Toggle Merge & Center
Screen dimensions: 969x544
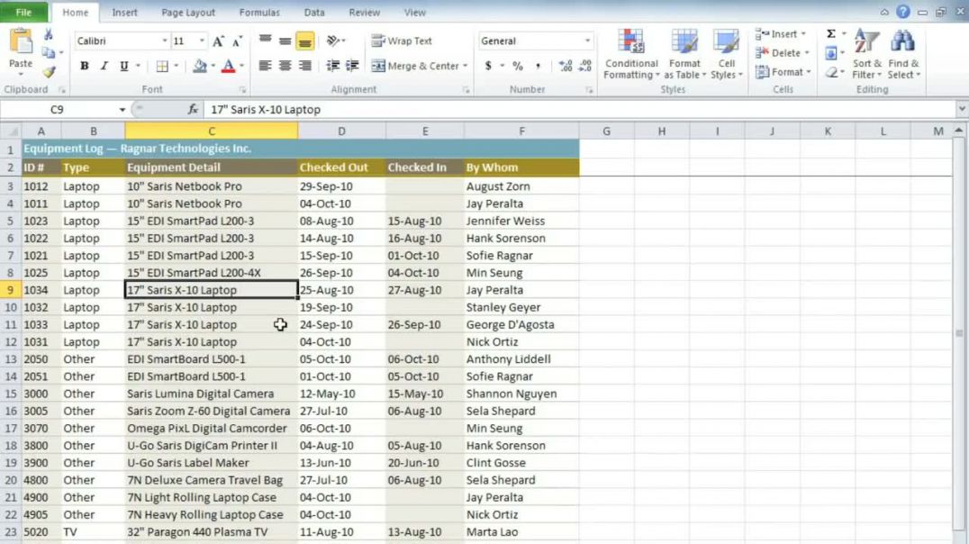coord(415,66)
